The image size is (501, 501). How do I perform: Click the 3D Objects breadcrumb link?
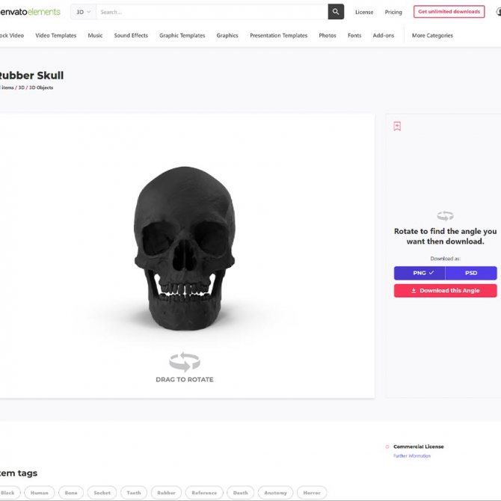tap(41, 87)
